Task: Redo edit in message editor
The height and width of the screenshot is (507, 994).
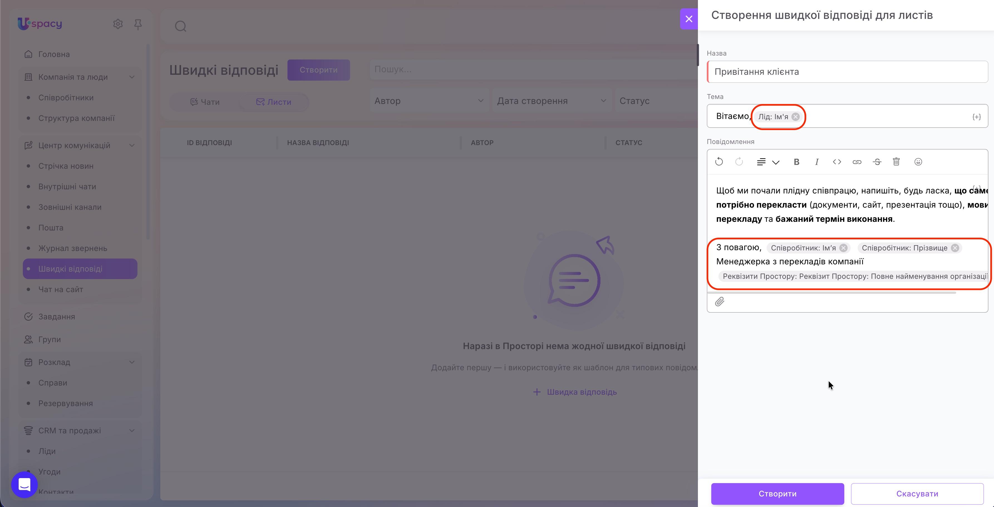Action: click(x=739, y=161)
